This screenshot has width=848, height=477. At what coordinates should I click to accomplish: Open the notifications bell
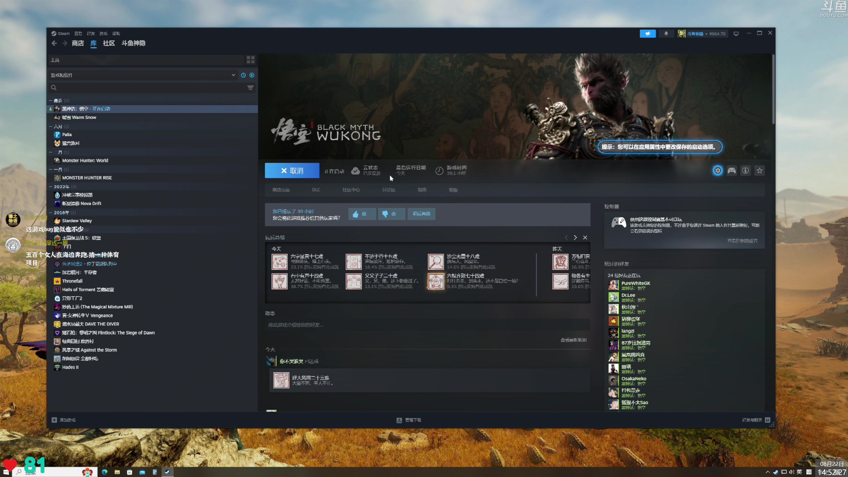666,33
